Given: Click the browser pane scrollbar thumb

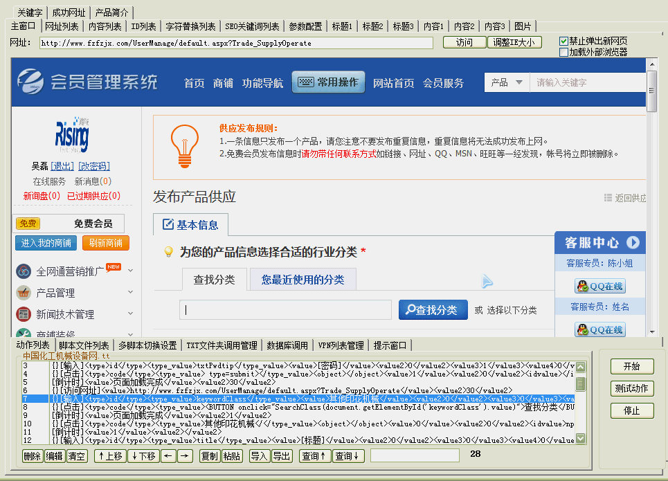Looking at the screenshot, I should 651,91.
